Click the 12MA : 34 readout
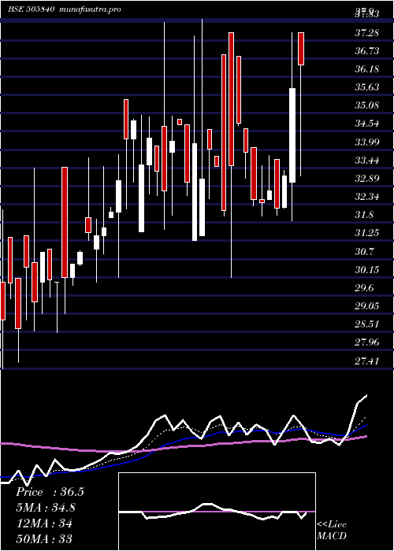This screenshot has height=551, width=394. 44,523
